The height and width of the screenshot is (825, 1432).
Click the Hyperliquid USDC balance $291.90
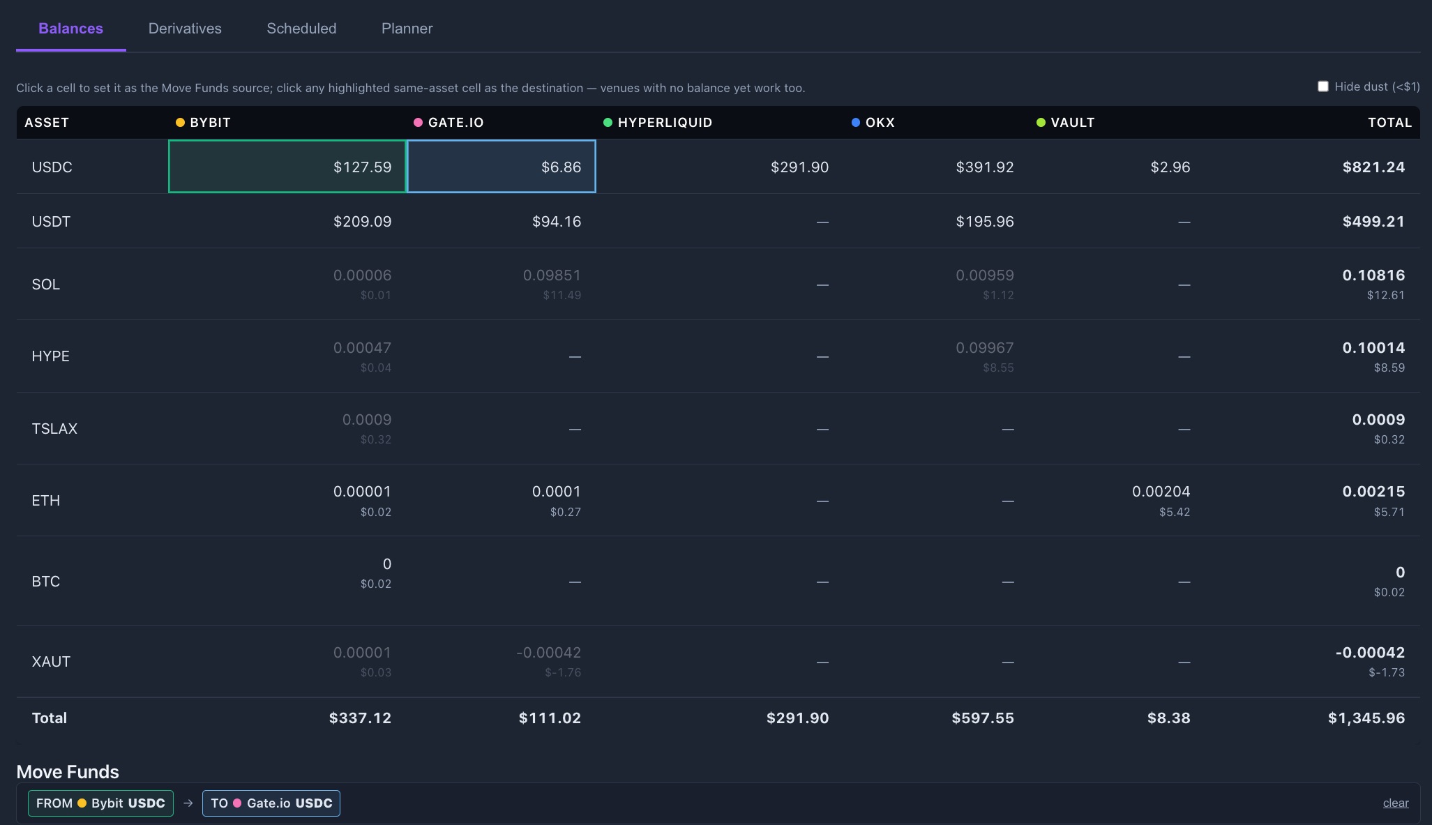799,167
